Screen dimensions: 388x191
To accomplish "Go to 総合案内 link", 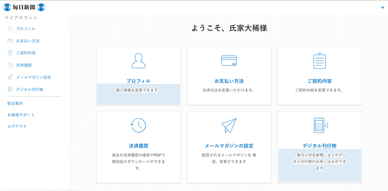I will point(15,104).
